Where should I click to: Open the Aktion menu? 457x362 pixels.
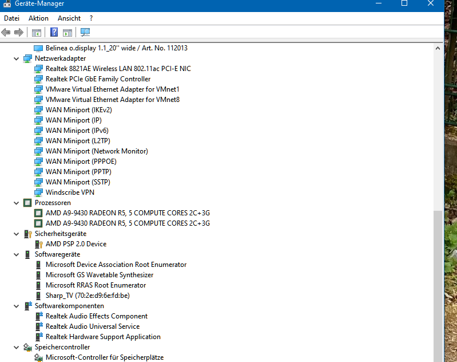click(x=38, y=18)
